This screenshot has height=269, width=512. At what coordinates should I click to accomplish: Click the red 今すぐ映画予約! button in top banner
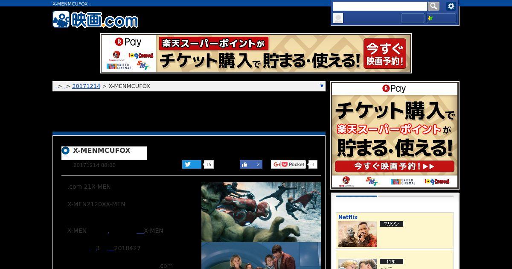[385, 53]
